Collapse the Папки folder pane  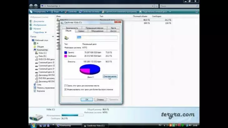coord(53,36)
